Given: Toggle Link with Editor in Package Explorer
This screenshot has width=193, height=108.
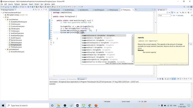Looking at the screenshot, I should pyautogui.click(x=36, y=10).
